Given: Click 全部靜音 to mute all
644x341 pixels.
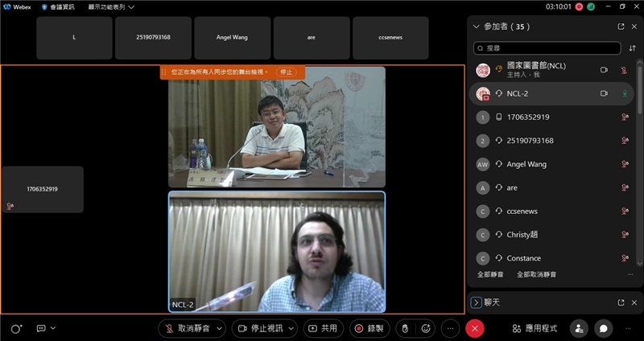Looking at the screenshot, I should [x=490, y=274].
